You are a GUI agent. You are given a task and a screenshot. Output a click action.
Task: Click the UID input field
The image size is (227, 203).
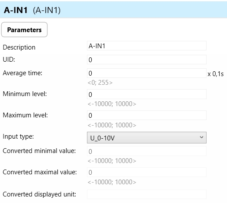pyautogui.click(x=147, y=60)
